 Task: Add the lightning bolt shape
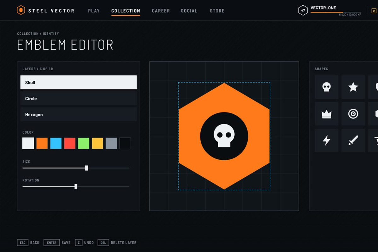point(326,140)
